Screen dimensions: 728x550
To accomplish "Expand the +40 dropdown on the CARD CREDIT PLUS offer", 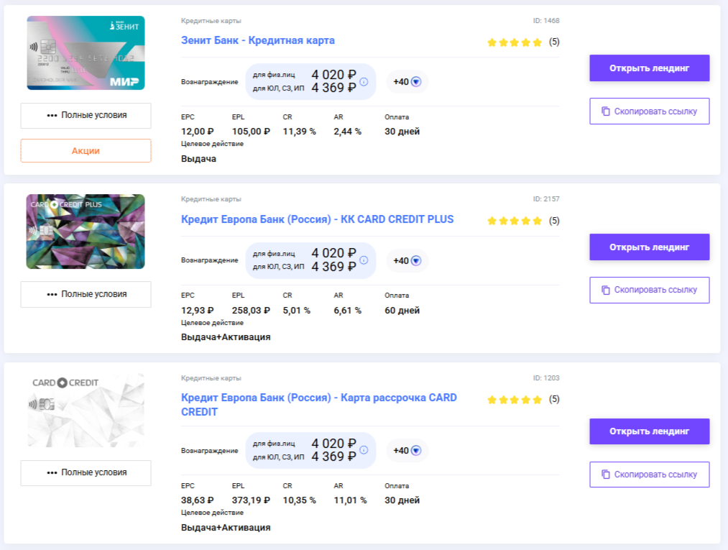I will click(415, 261).
